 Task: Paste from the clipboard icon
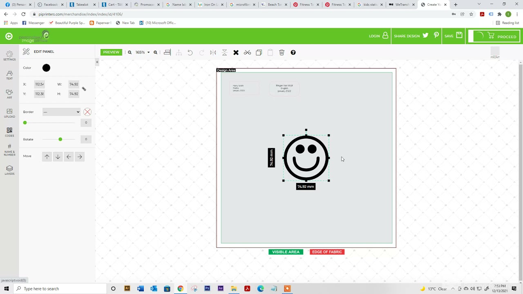coord(270,52)
